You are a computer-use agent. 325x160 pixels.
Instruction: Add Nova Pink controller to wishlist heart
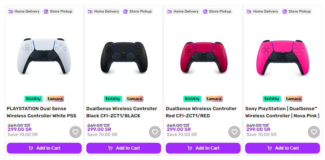pos(314,132)
